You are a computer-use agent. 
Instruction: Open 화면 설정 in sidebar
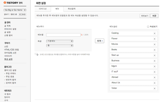(8, 59)
